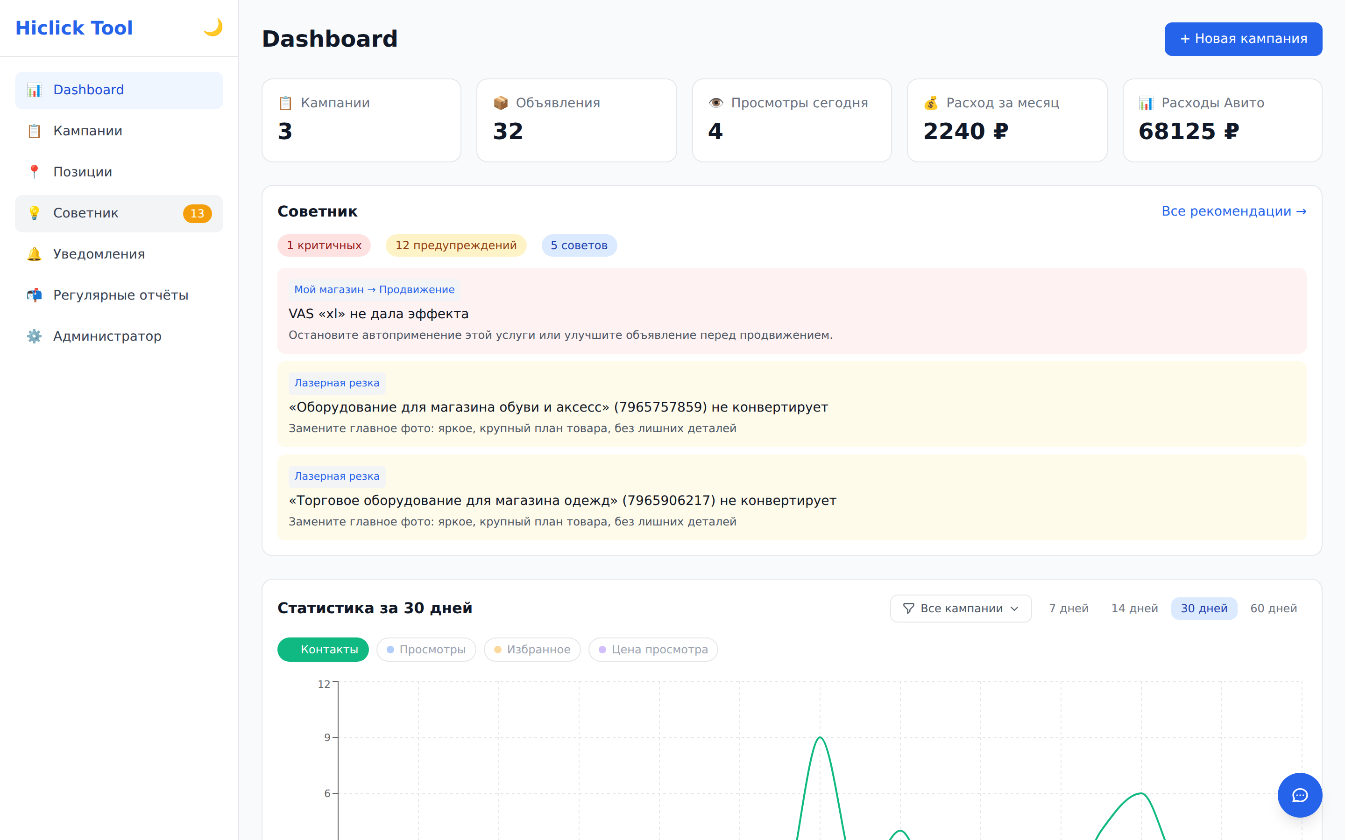Viewport: 1345px width, 840px height.
Task: Click the funnel filter icon
Action: pyautogui.click(x=909, y=609)
